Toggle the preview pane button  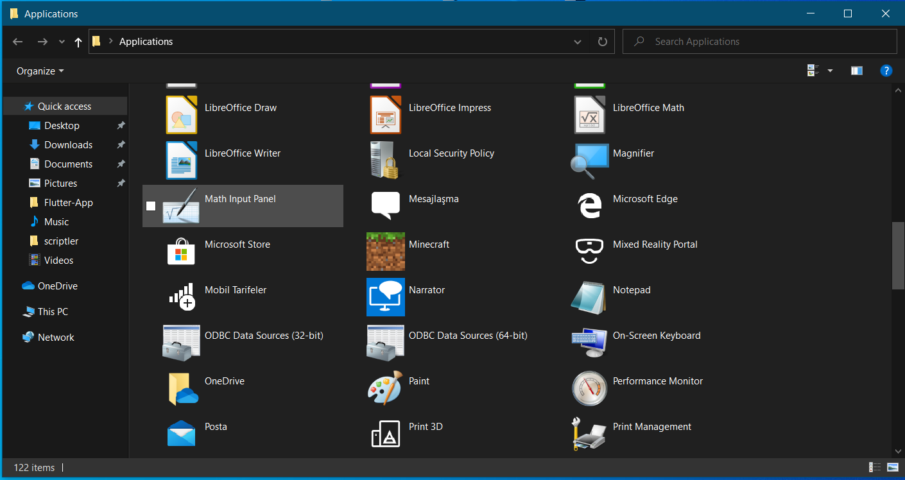[x=857, y=71]
